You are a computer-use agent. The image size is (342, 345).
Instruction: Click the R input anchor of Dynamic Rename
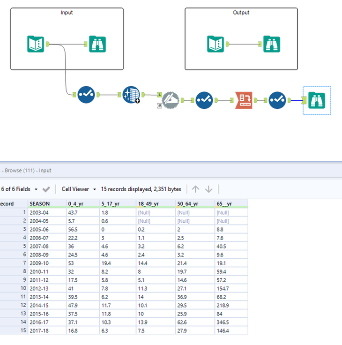[x=159, y=106]
